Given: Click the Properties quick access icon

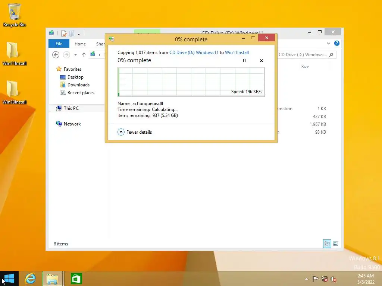Looking at the screenshot, I should tap(64, 33).
